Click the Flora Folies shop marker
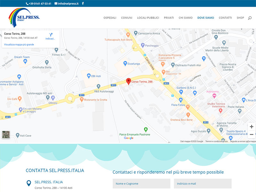 [x=180, y=100]
